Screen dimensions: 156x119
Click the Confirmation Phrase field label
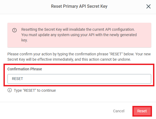coord(25,69)
